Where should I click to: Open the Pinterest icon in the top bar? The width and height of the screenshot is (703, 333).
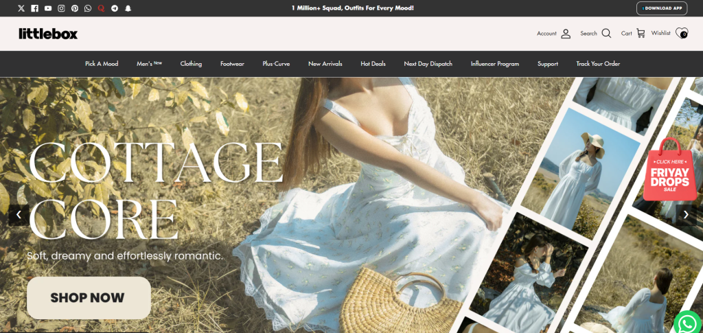pyautogui.click(x=74, y=8)
